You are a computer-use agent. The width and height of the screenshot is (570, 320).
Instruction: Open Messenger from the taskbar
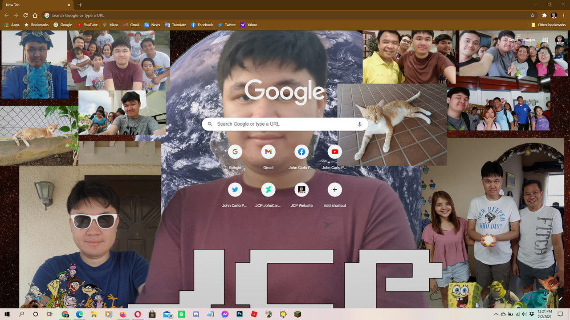pyautogui.click(x=225, y=314)
